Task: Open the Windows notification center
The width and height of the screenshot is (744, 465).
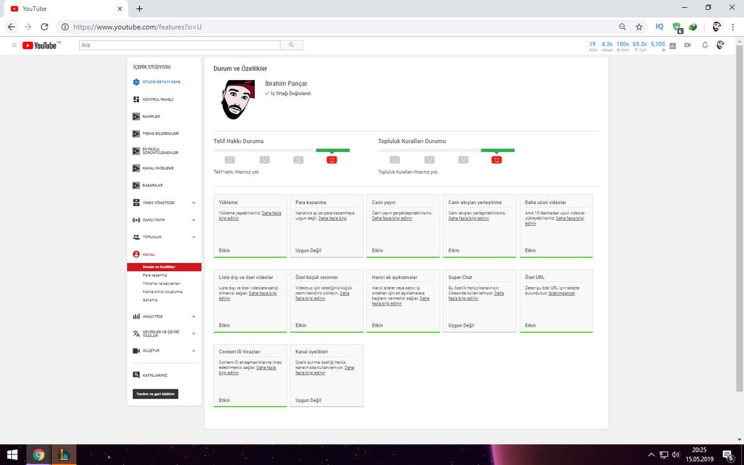Action: pos(728,454)
